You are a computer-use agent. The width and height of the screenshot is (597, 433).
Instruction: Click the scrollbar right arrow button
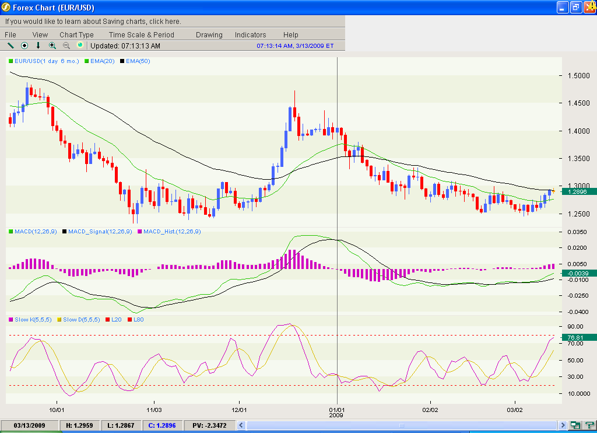click(563, 425)
